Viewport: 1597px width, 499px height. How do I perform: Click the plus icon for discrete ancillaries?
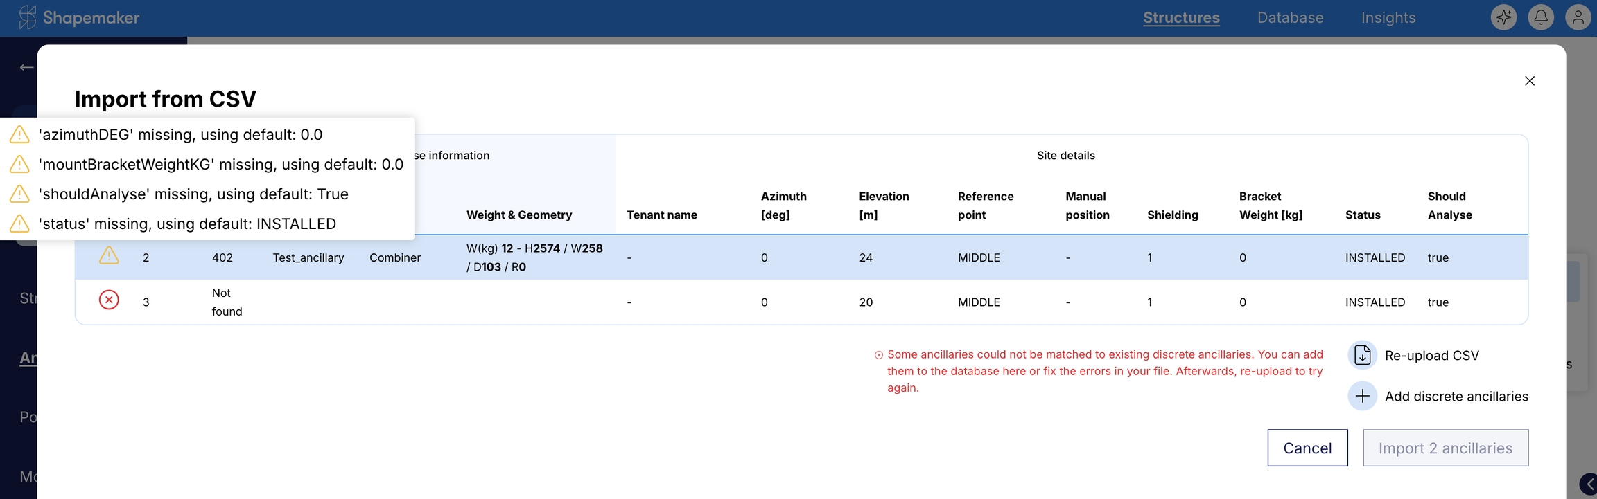click(x=1362, y=396)
